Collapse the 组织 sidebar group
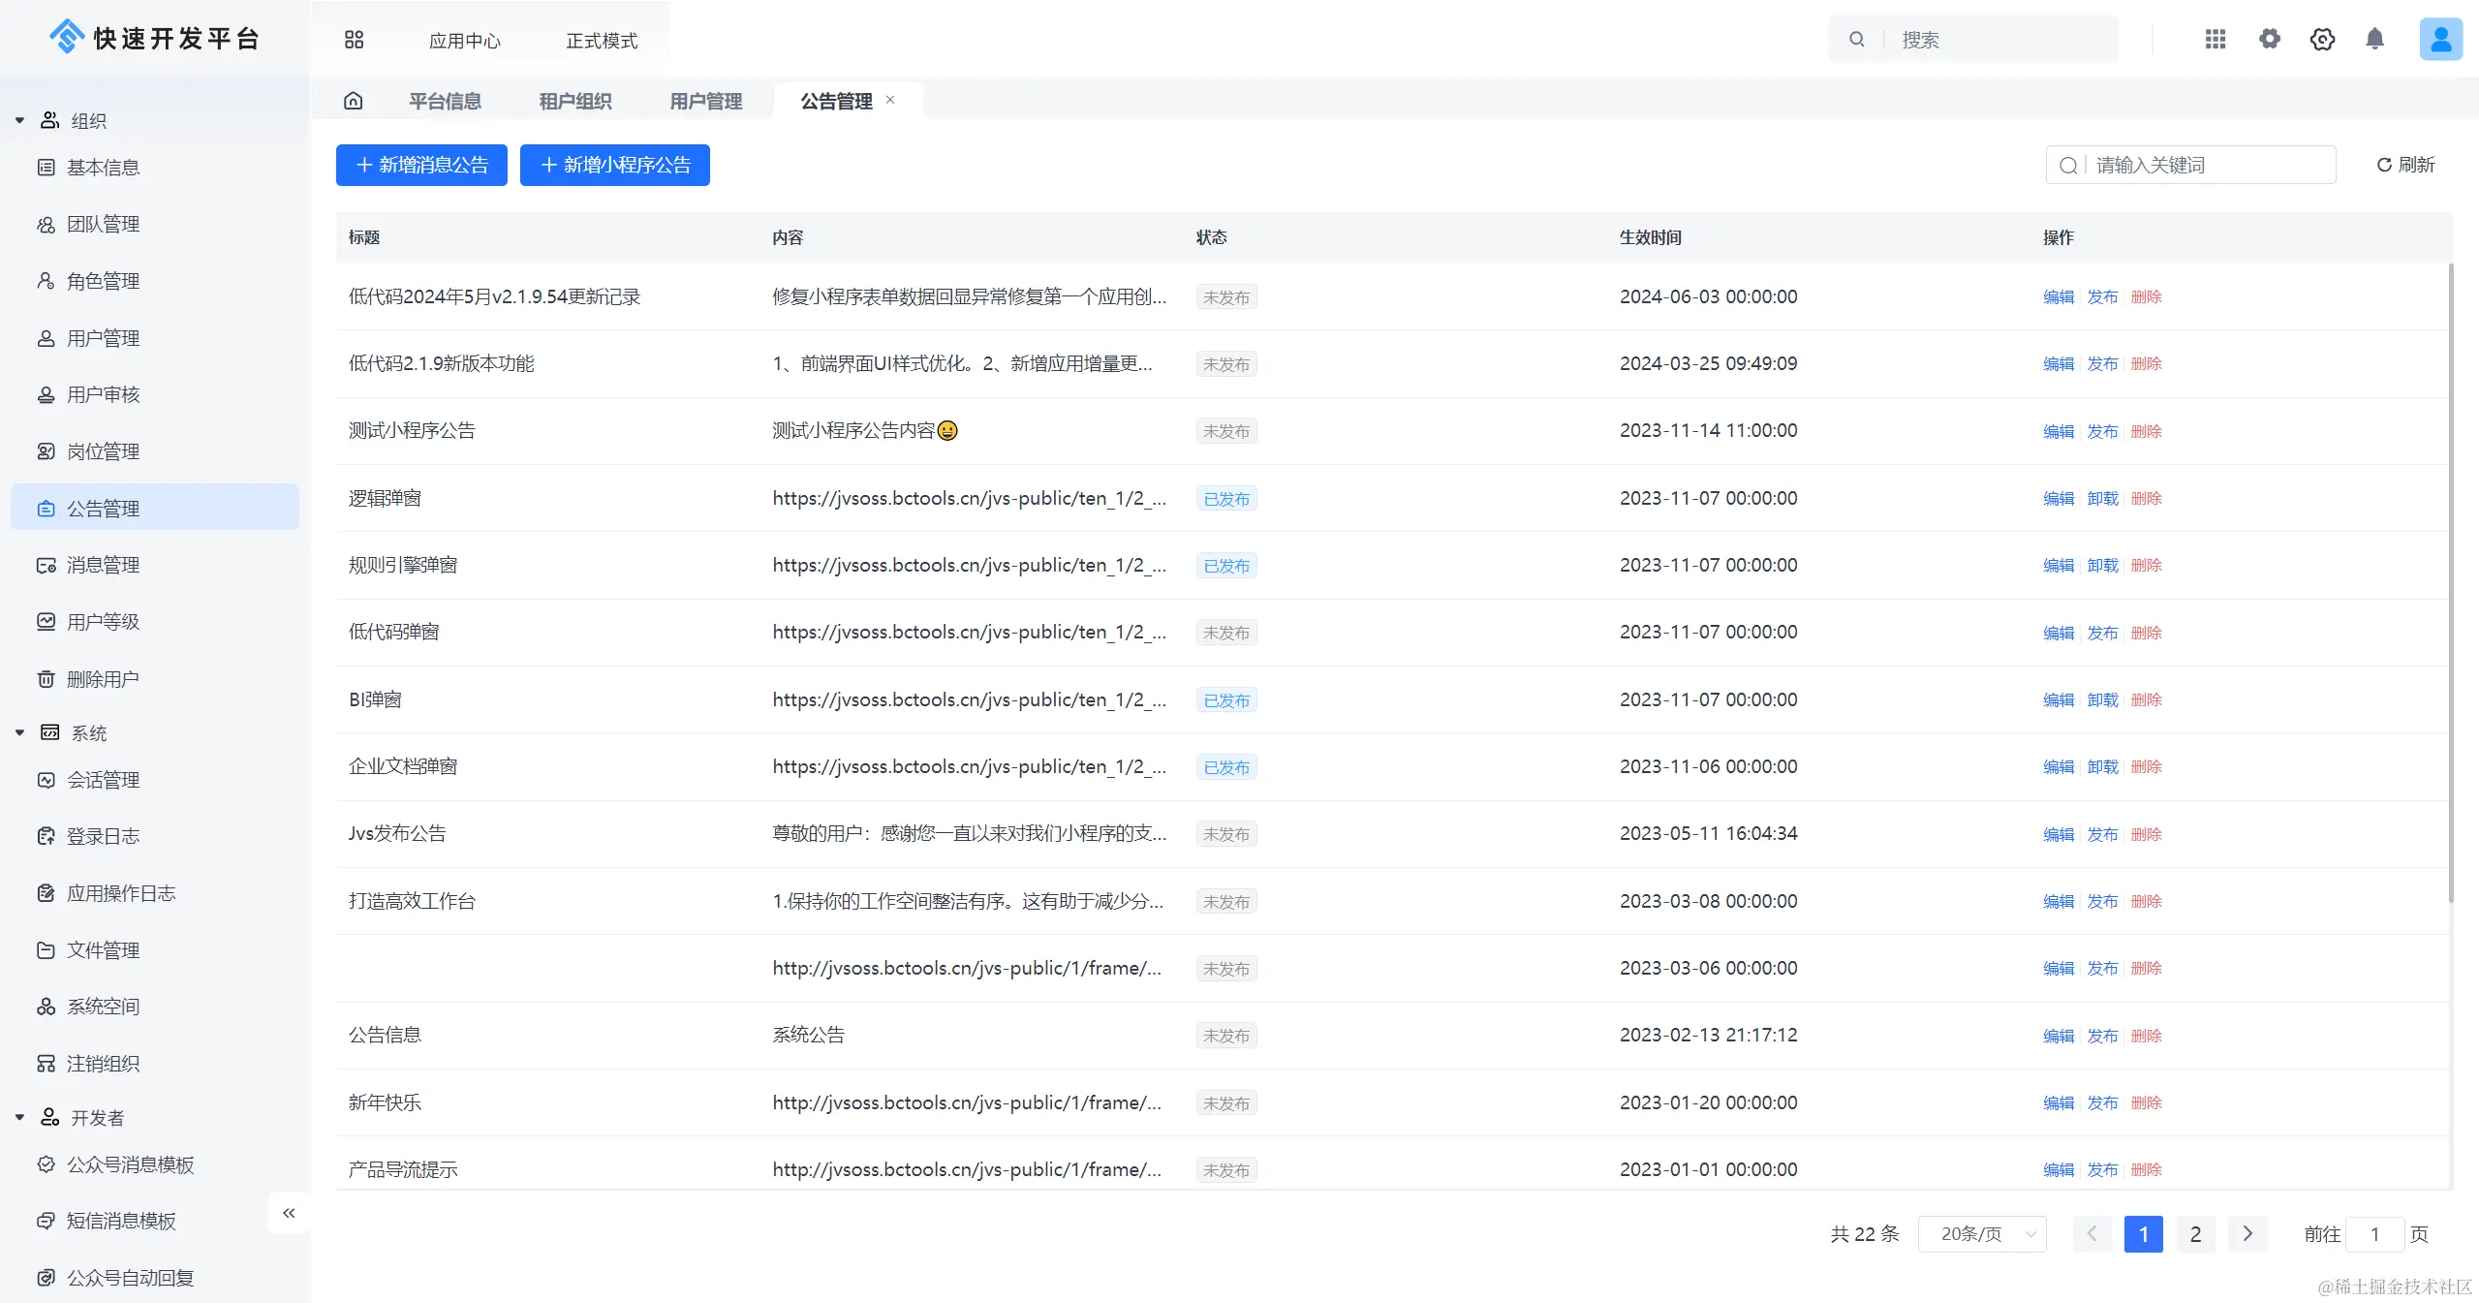Viewport: 2479px width, 1303px height. click(19, 121)
